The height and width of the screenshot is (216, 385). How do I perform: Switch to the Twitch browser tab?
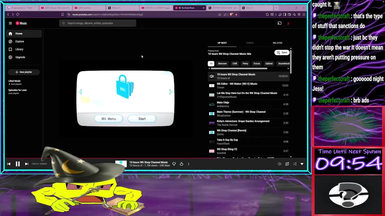point(22,8)
